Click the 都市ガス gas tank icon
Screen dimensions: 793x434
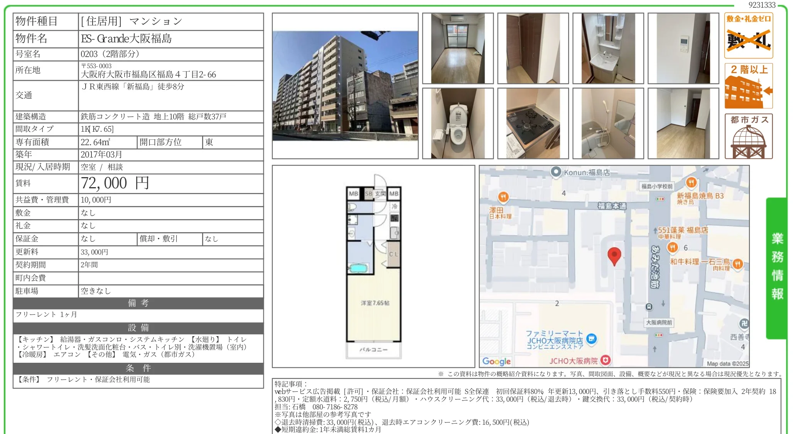(x=748, y=136)
